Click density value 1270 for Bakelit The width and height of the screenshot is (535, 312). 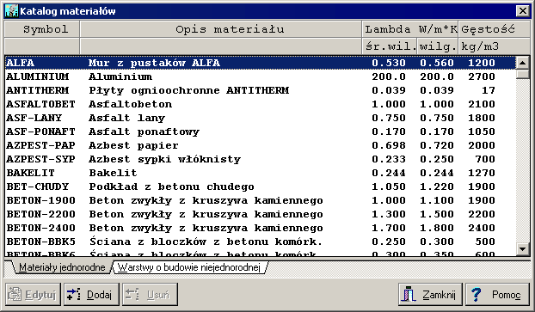482,173
